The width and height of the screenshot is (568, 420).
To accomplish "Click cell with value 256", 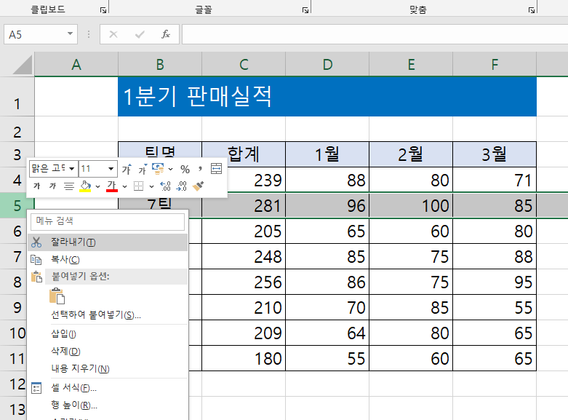I will click(x=244, y=282).
